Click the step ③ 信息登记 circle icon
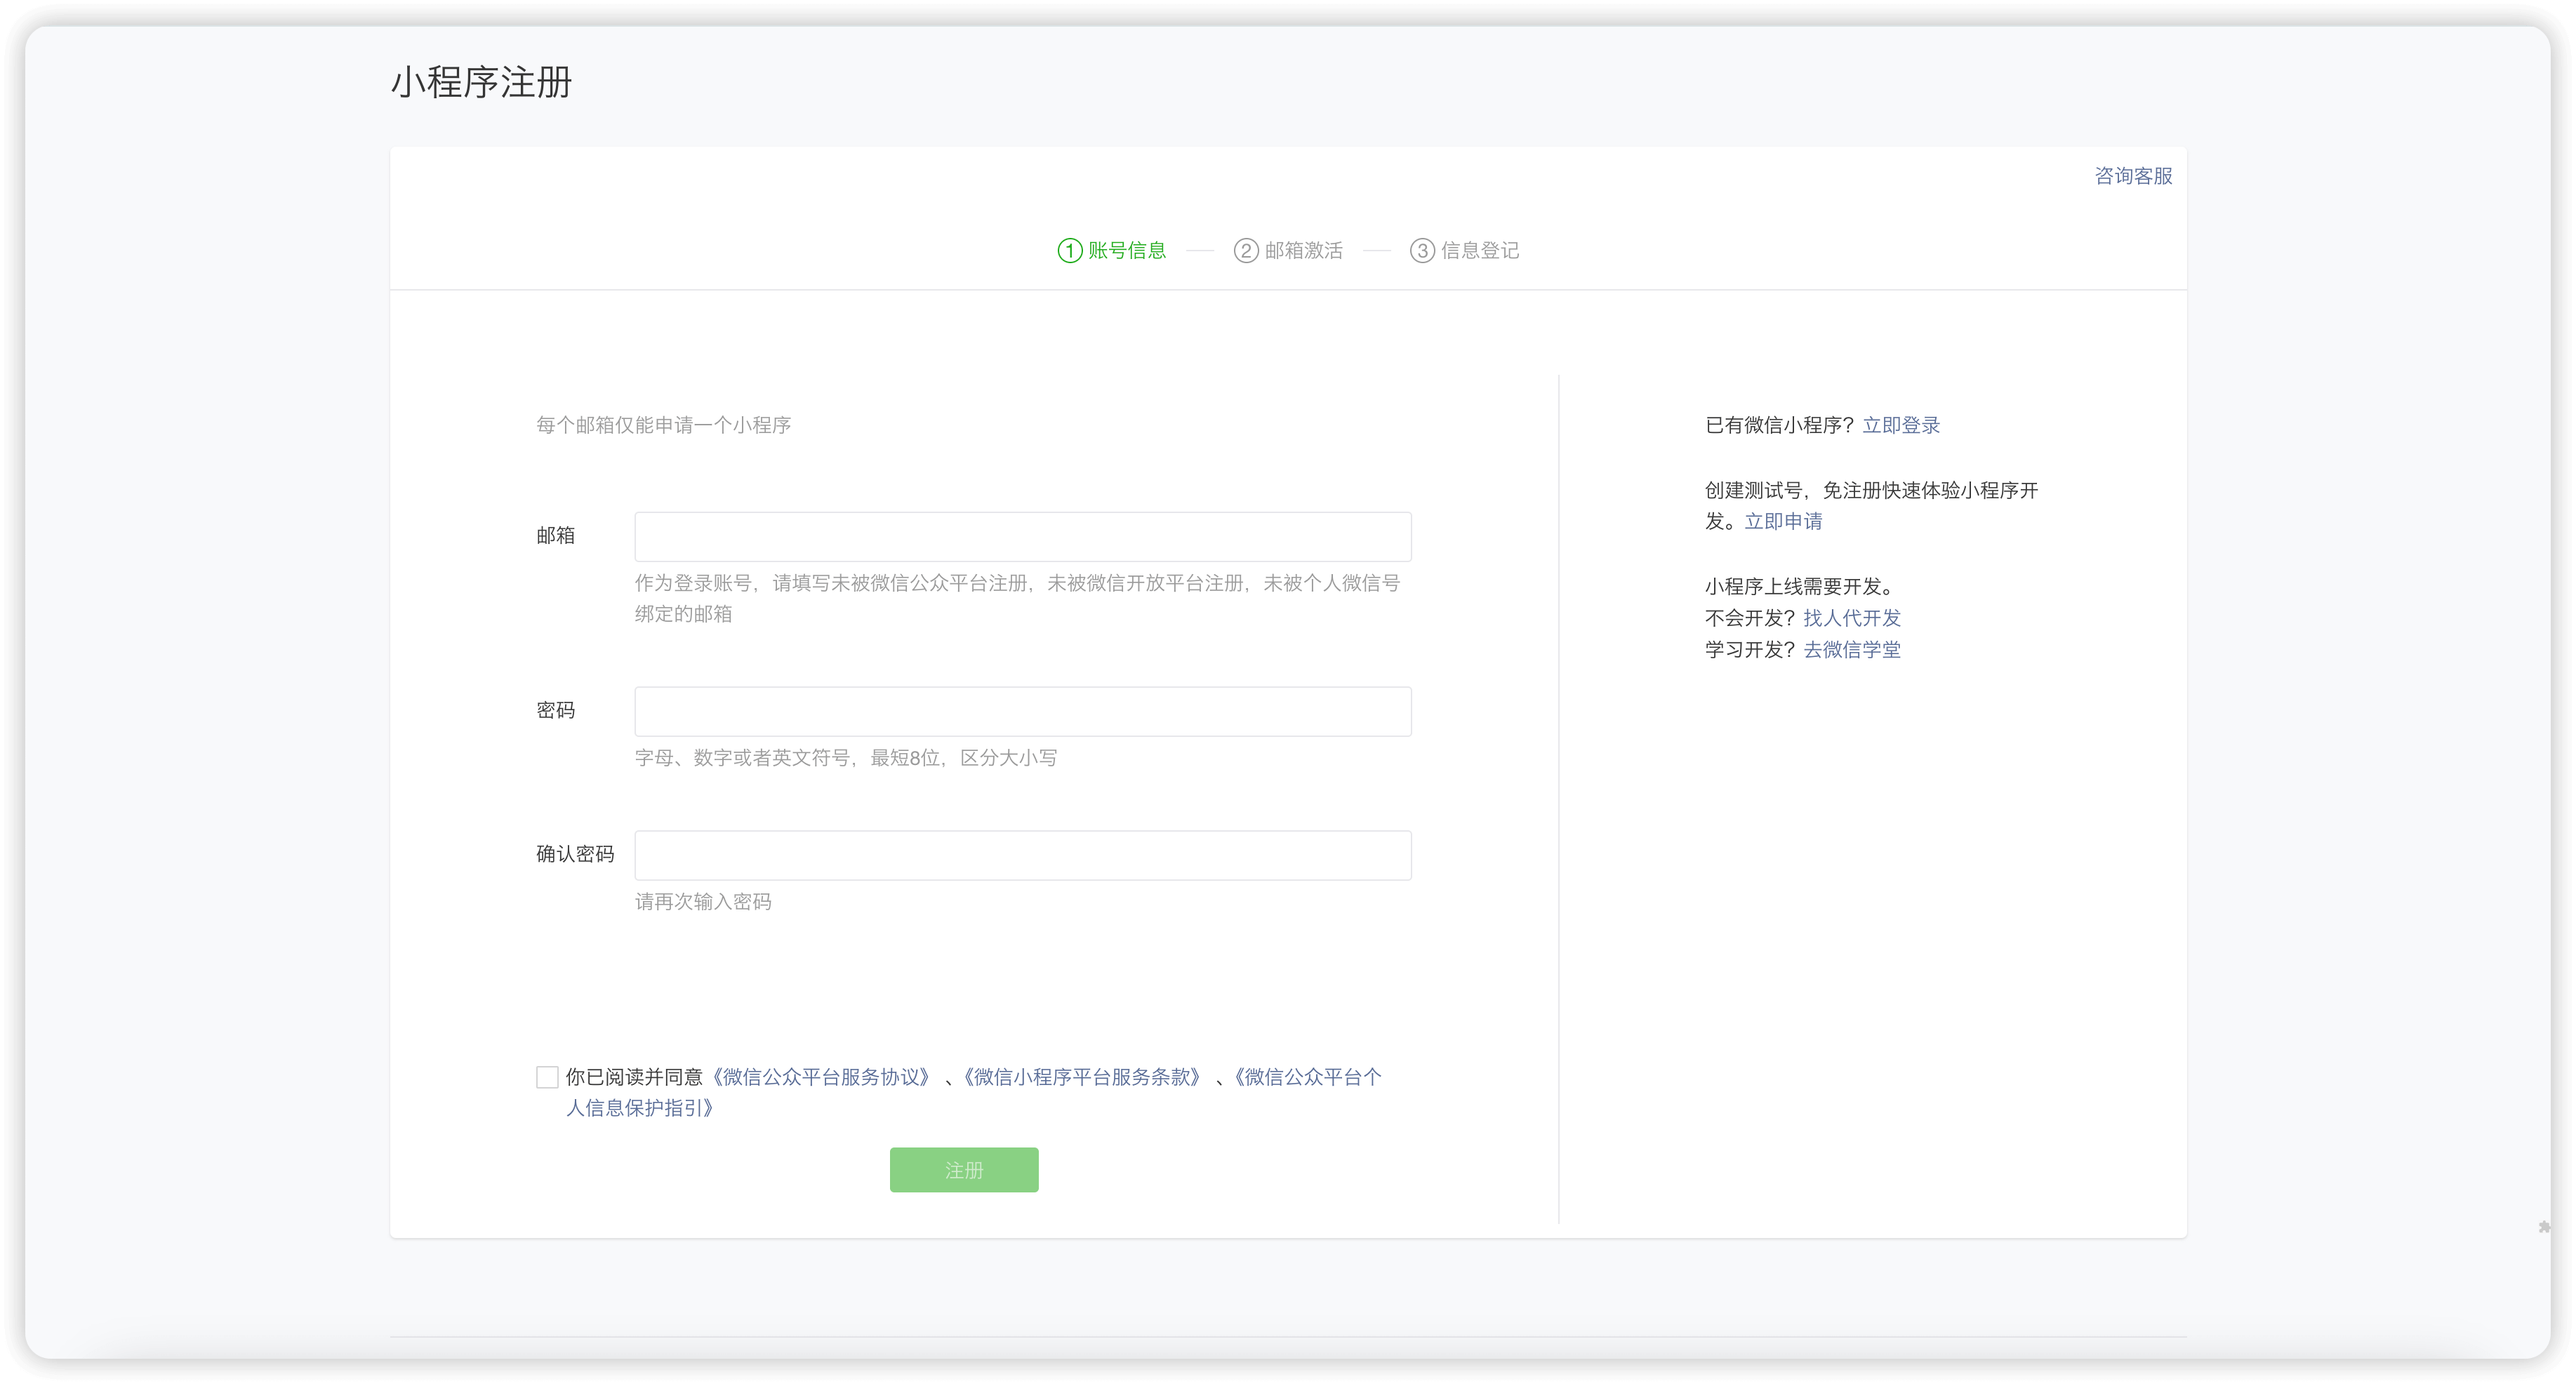 [1422, 250]
